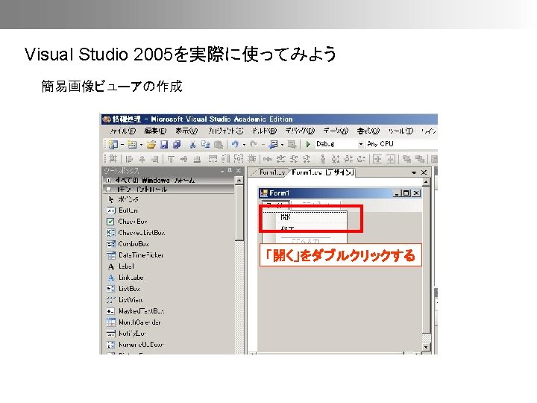Start debugging with the green play icon
The width and height of the screenshot is (537, 403).
click(308, 144)
